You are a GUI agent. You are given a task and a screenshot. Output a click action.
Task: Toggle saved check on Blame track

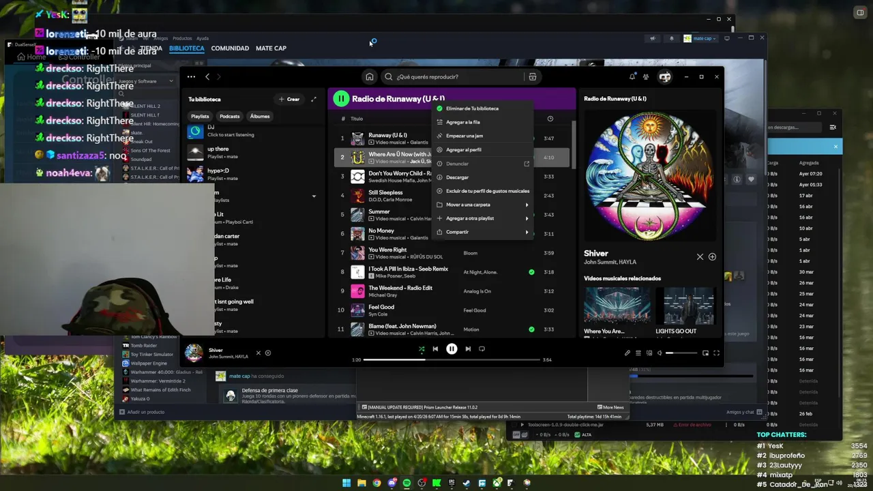pyautogui.click(x=531, y=329)
